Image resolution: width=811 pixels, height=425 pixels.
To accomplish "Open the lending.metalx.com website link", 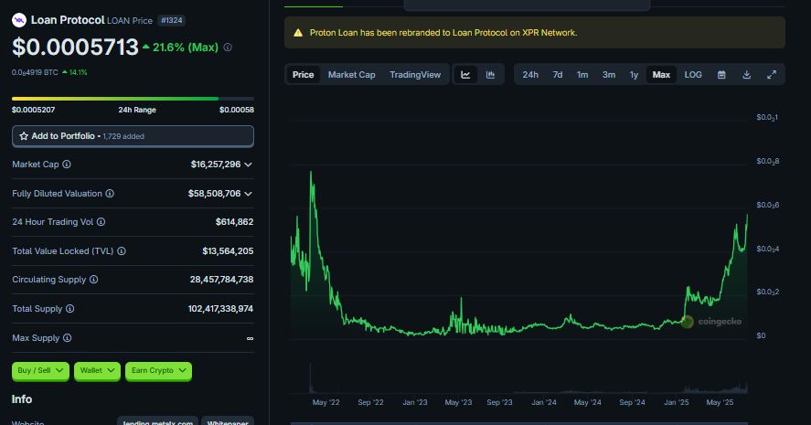I will pyautogui.click(x=158, y=421).
